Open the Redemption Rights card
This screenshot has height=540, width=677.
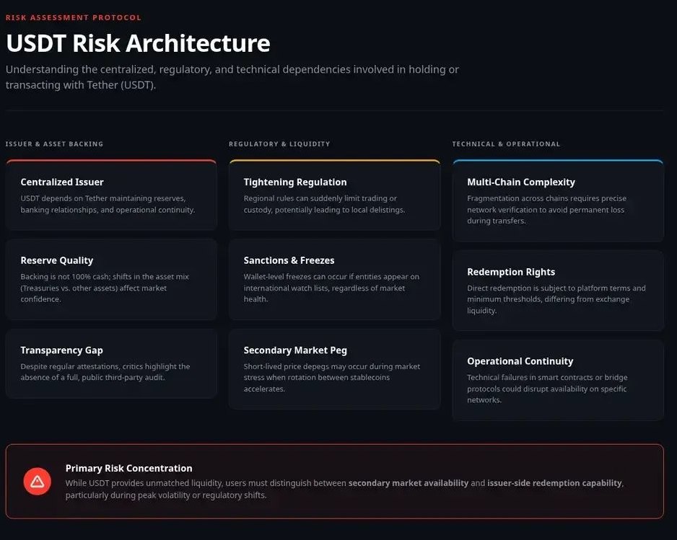(x=558, y=291)
